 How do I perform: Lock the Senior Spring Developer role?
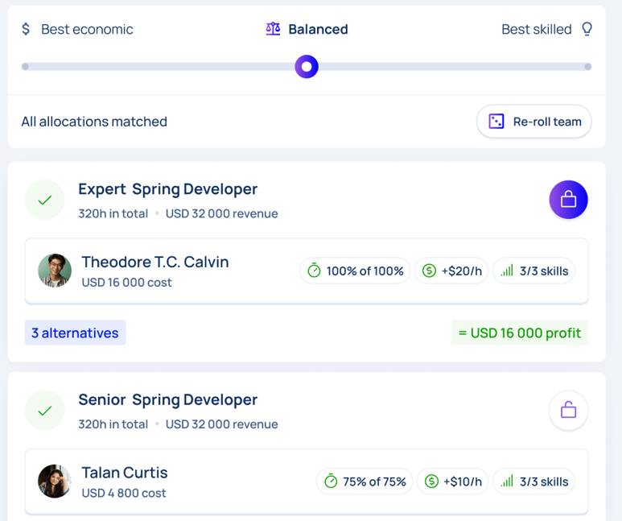(x=568, y=410)
